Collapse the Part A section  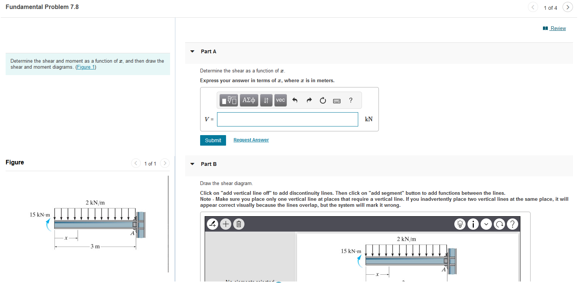coord(192,51)
